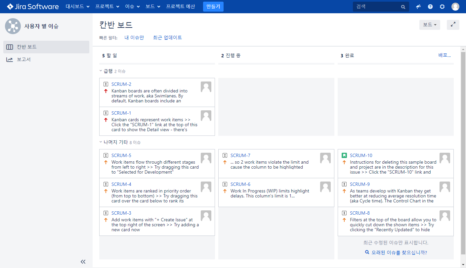Click the assignee avatar on SCRUM-7 card
This screenshot has height=268, width=466.
[x=325, y=158]
